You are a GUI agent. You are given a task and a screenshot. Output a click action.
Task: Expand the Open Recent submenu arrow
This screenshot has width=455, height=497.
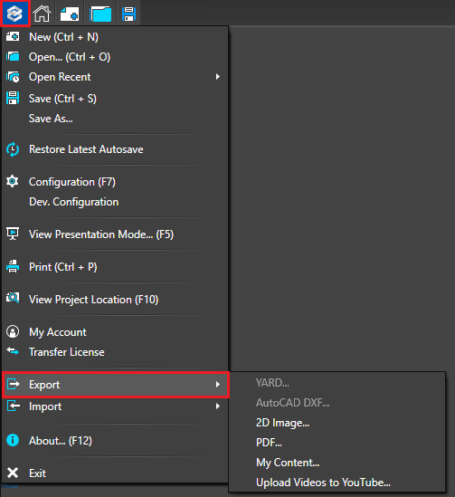pyautogui.click(x=217, y=77)
